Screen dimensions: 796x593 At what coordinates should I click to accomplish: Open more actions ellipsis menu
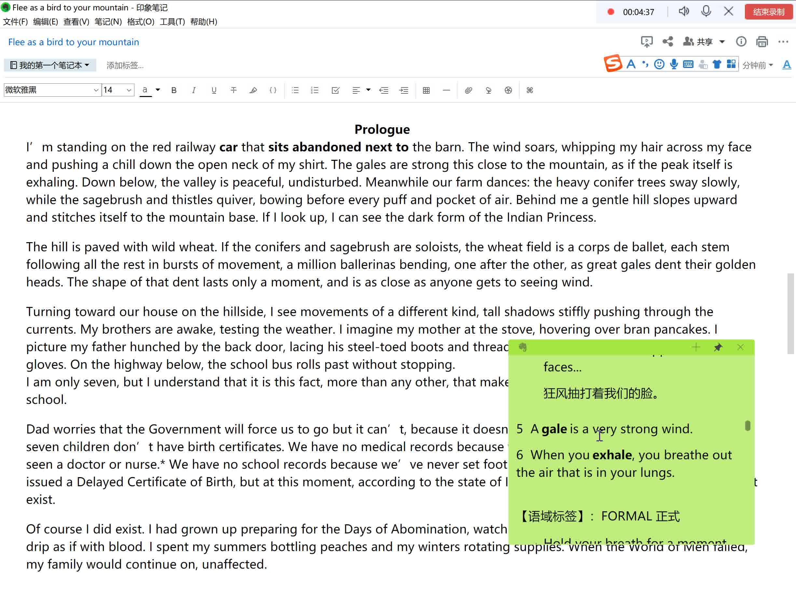783,42
